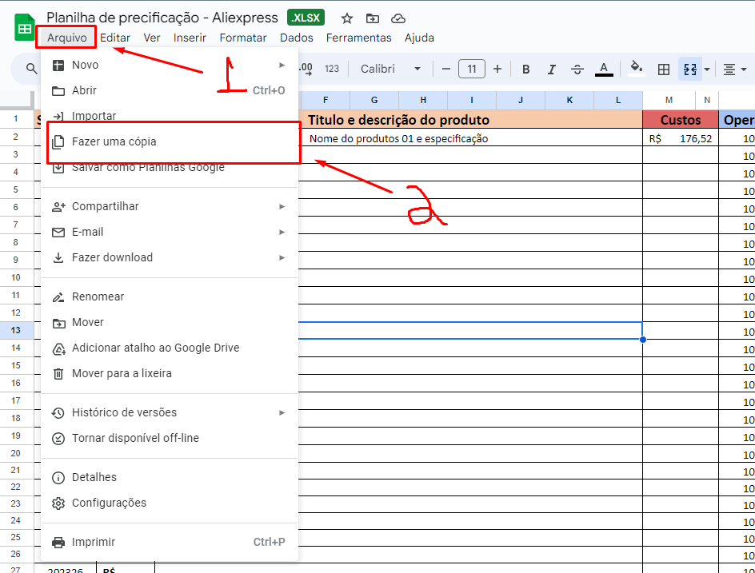This screenshot has width=755, height=573.
Task: Open the Dados menu
Action: point(297,38)
